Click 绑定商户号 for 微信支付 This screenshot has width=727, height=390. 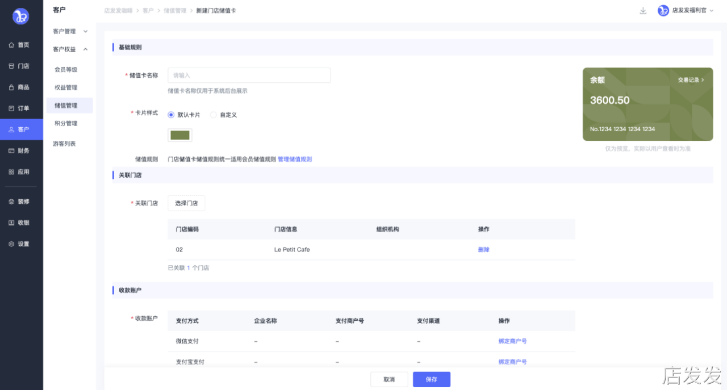point(512,341)
